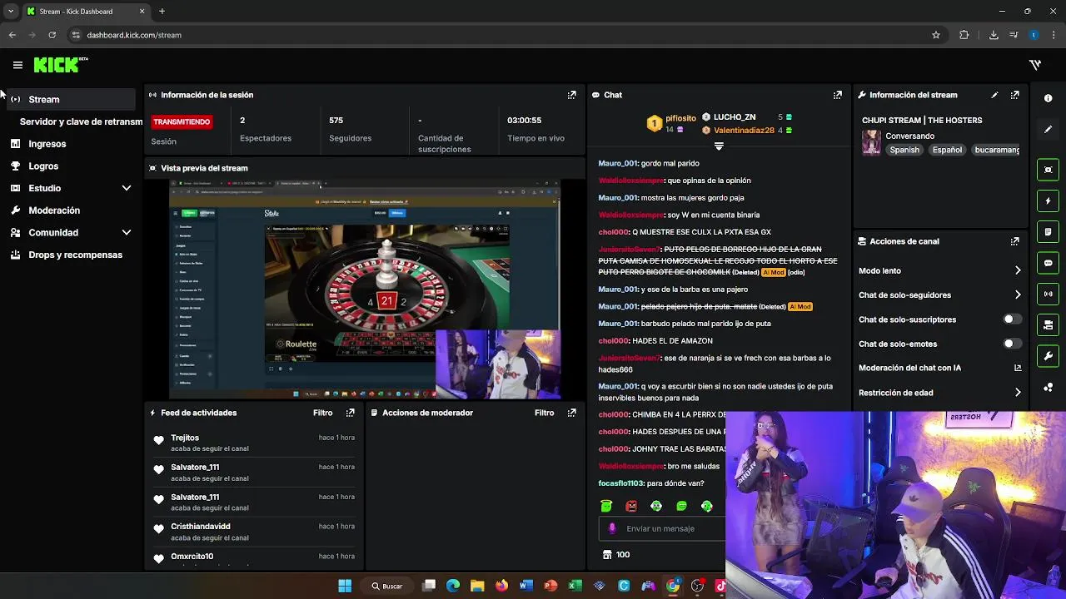The width and height of the screenshot is (1066, 599).
Task: Pop out the Acciones de moderador panel
Action: click(571, 413)
